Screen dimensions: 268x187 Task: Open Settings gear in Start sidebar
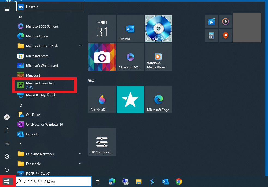pyautogui.click(x=7, y=156)
